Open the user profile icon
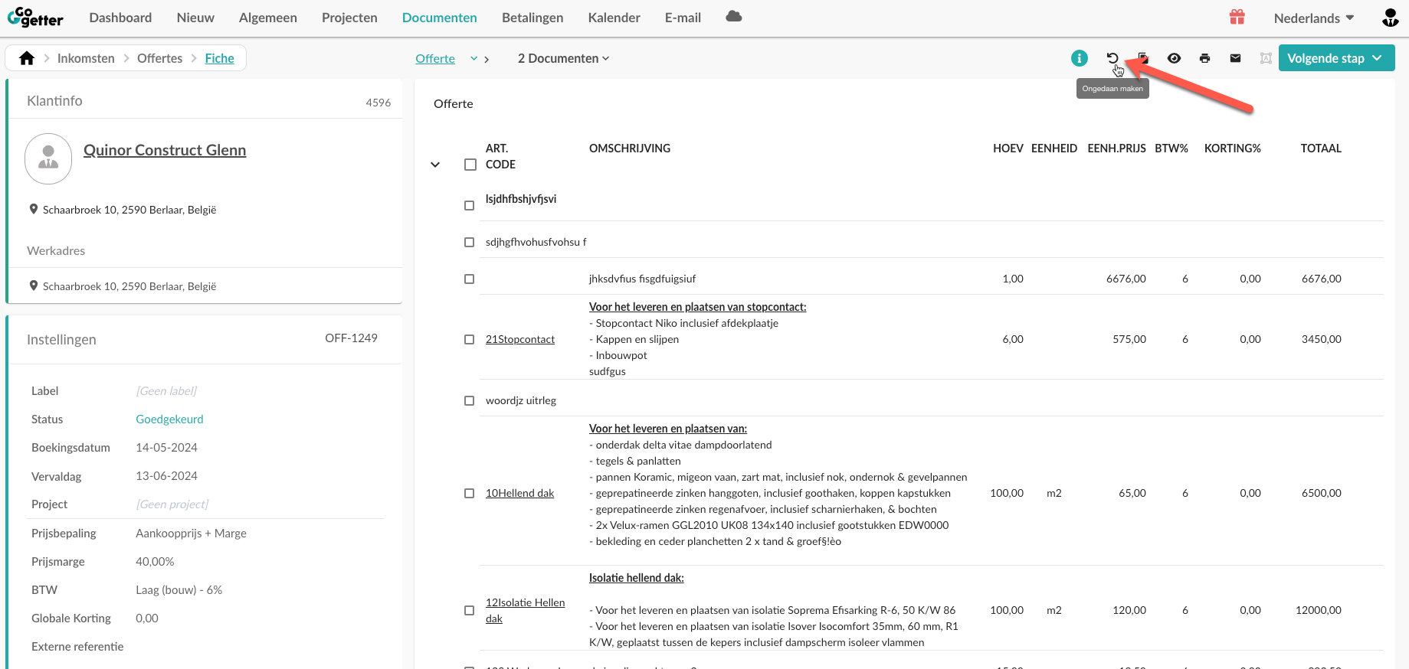The height and width of the screenshot is (669, 1409). point(1391,18)
